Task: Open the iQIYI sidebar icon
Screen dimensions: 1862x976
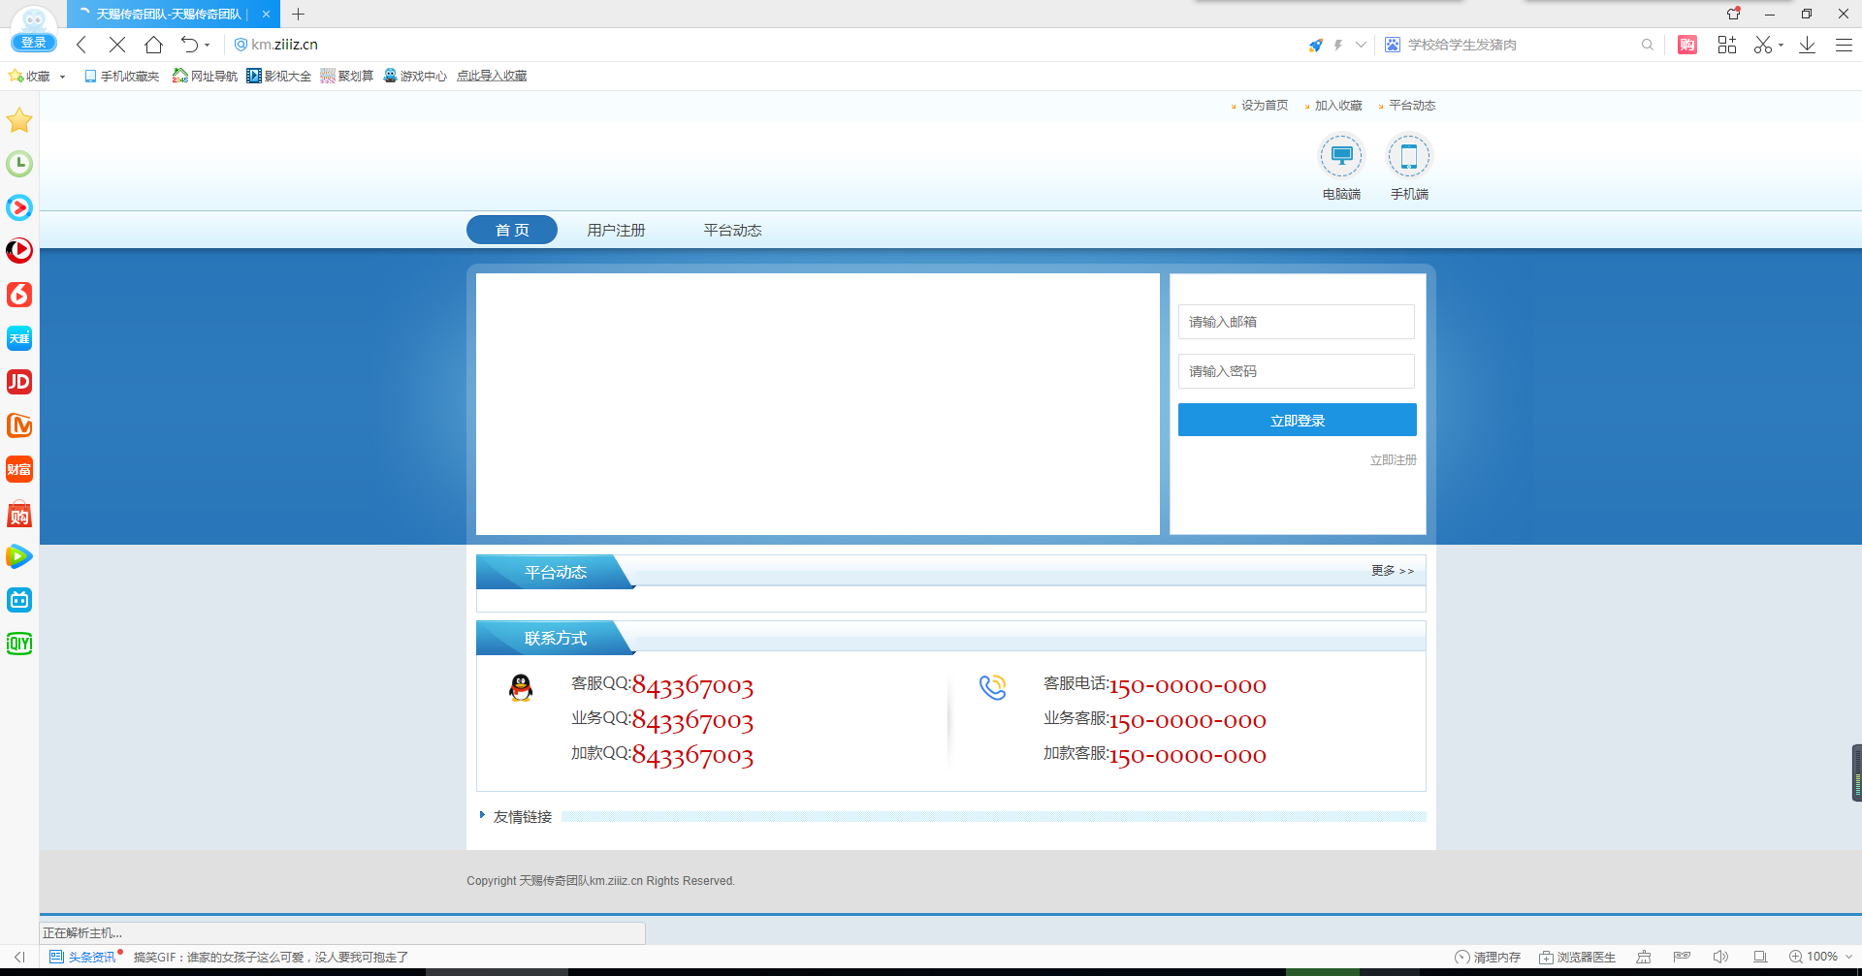Action: click(19, 643)
